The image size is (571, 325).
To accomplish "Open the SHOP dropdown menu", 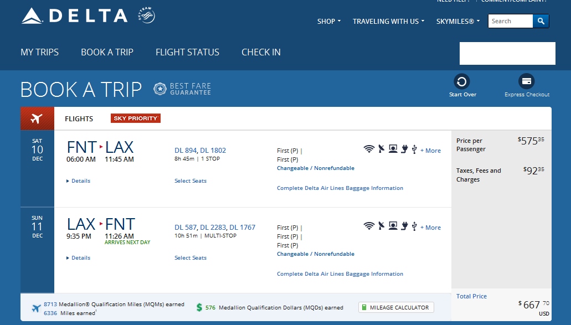I will (328, 22).
